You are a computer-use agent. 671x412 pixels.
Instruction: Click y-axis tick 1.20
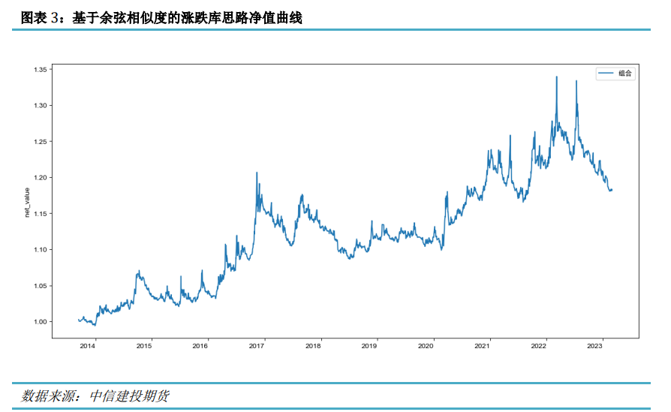tap(41, 178)
